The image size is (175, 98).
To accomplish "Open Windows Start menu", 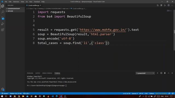I will [2, 96].
